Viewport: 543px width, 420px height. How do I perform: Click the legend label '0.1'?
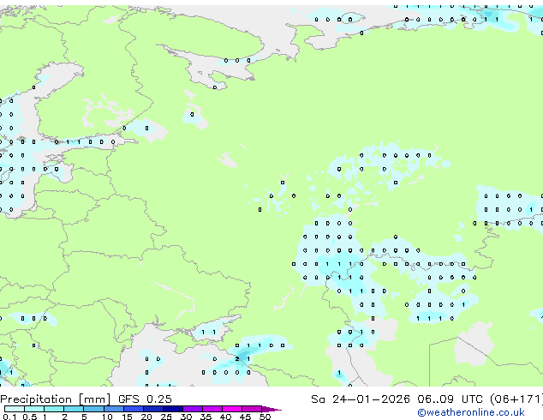point(9,417)
